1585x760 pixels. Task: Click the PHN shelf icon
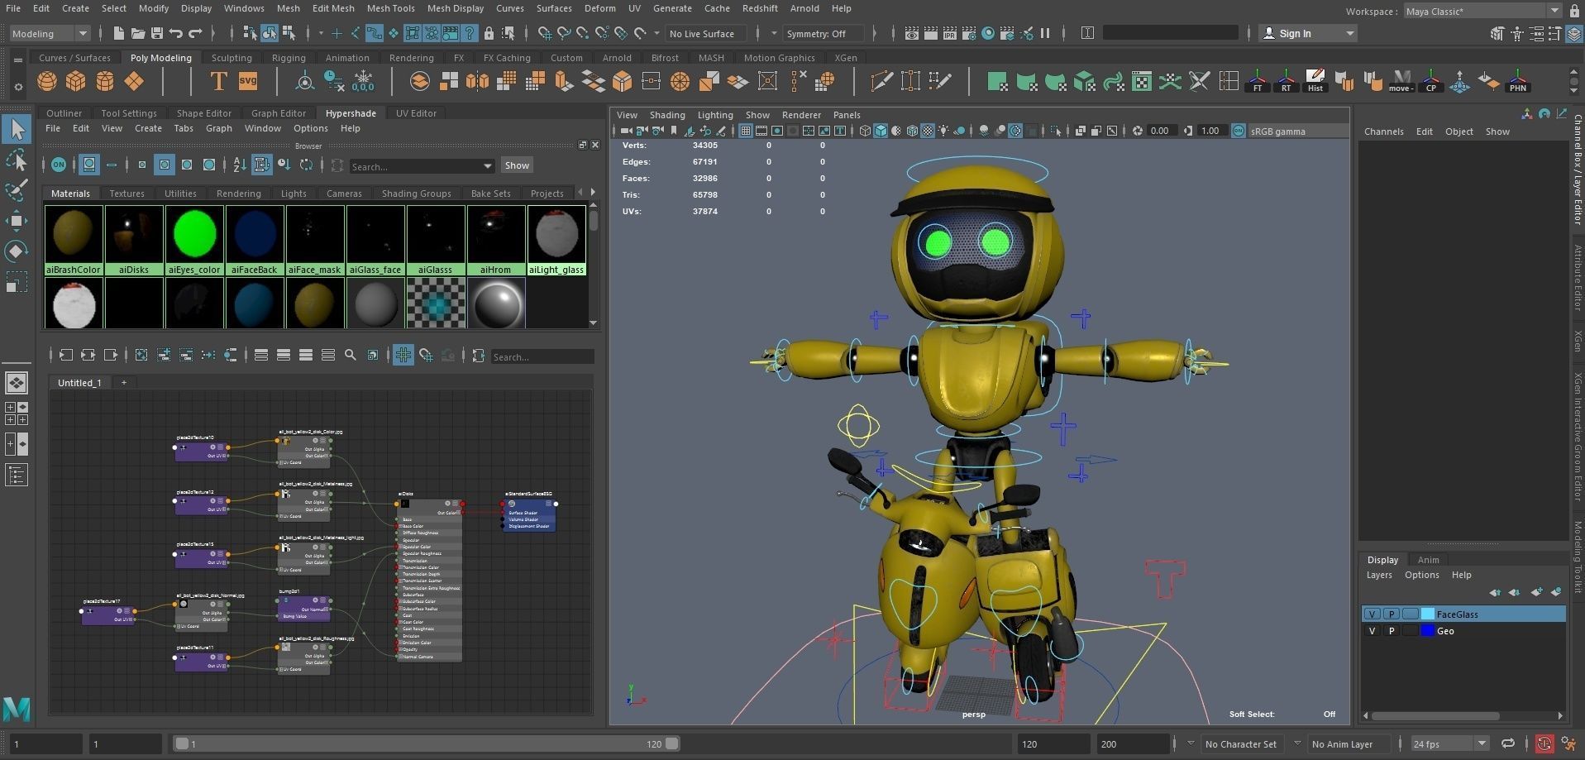pyautogui.click(x=1518, y=81)
